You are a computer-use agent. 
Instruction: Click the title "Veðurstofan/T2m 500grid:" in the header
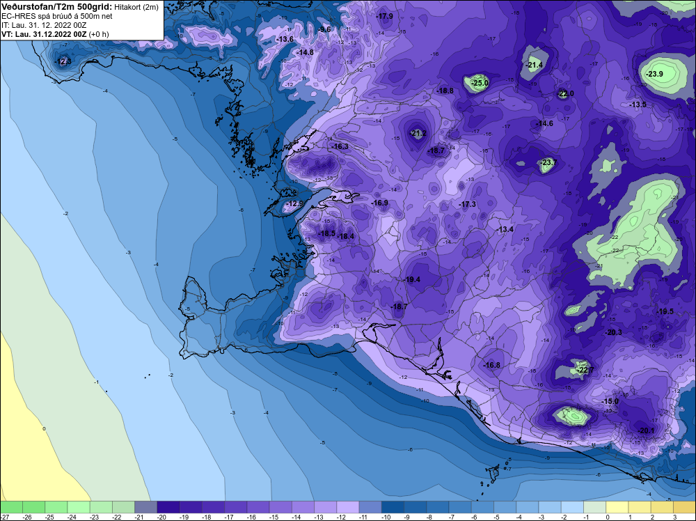click(x=56, y=7)
